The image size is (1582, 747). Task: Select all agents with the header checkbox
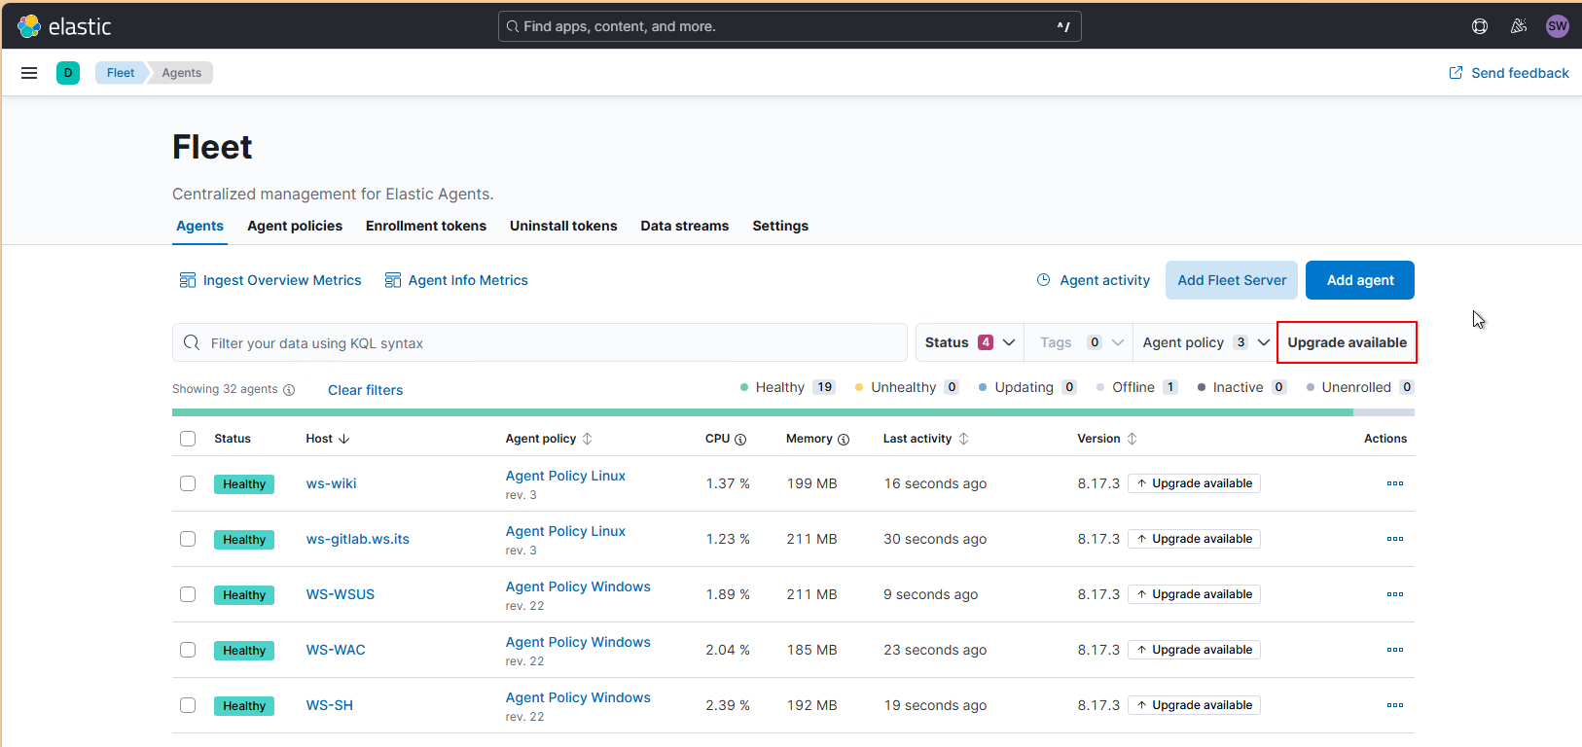[188, 439]
